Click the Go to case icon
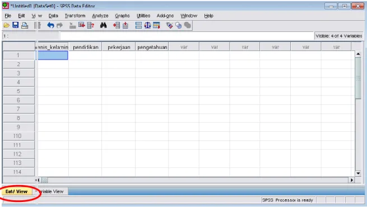 pos(72,25)
